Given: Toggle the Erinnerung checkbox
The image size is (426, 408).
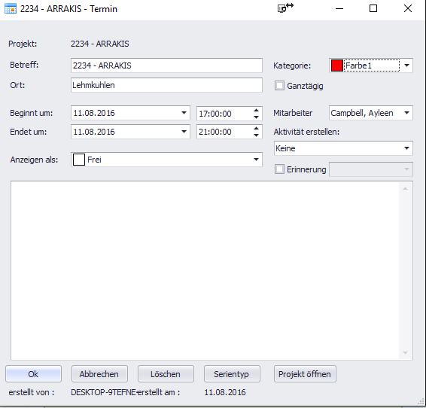Looking at the screenshot, I should [x=279, y=169].
